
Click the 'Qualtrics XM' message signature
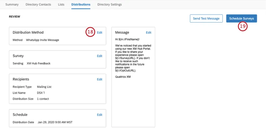click(123, 77)
